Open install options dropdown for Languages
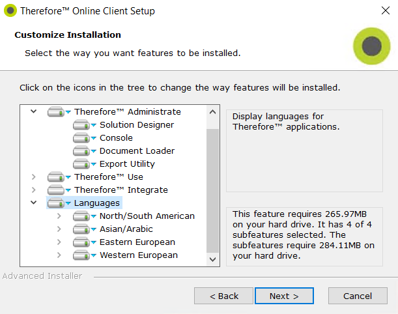 68,203
